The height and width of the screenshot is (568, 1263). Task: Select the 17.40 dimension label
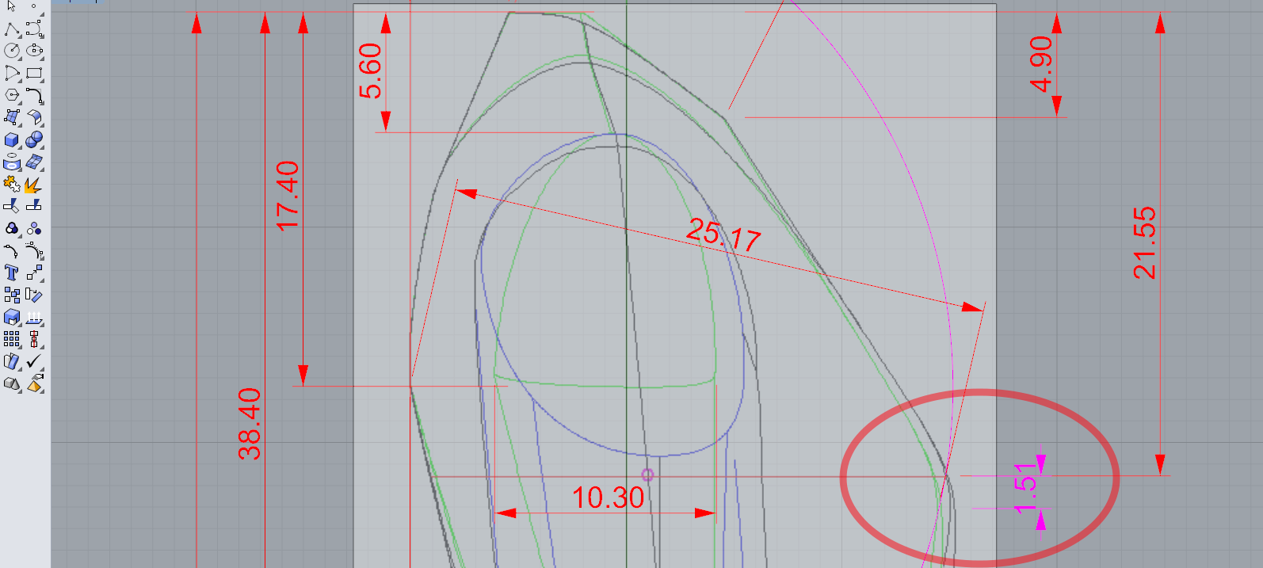coord(287,196)
